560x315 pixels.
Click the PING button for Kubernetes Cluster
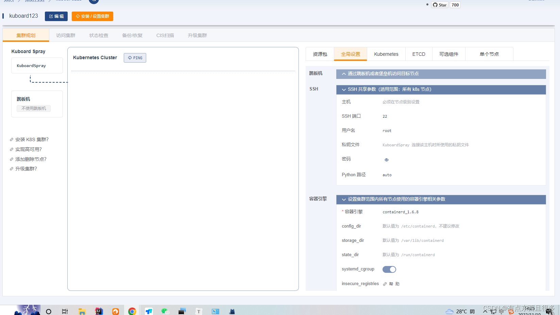point(135,58)
